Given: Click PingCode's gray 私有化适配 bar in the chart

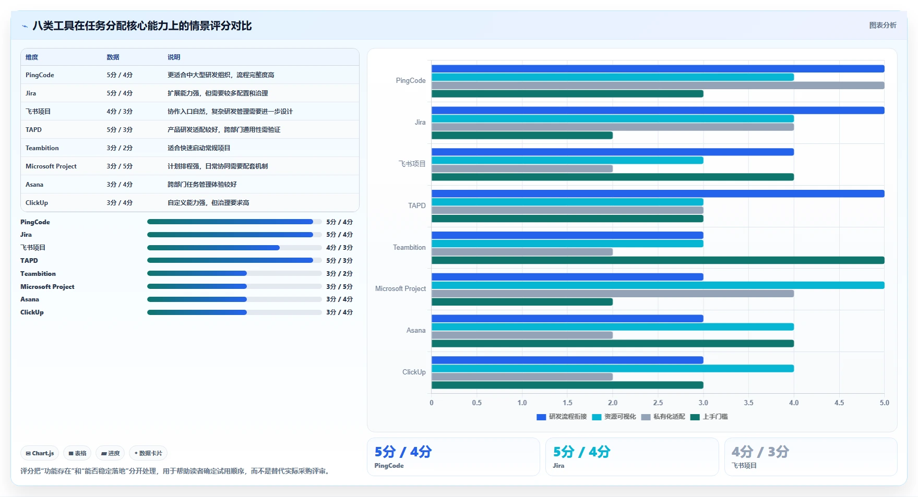Looking at the screenshot, I should pos(658,86).
